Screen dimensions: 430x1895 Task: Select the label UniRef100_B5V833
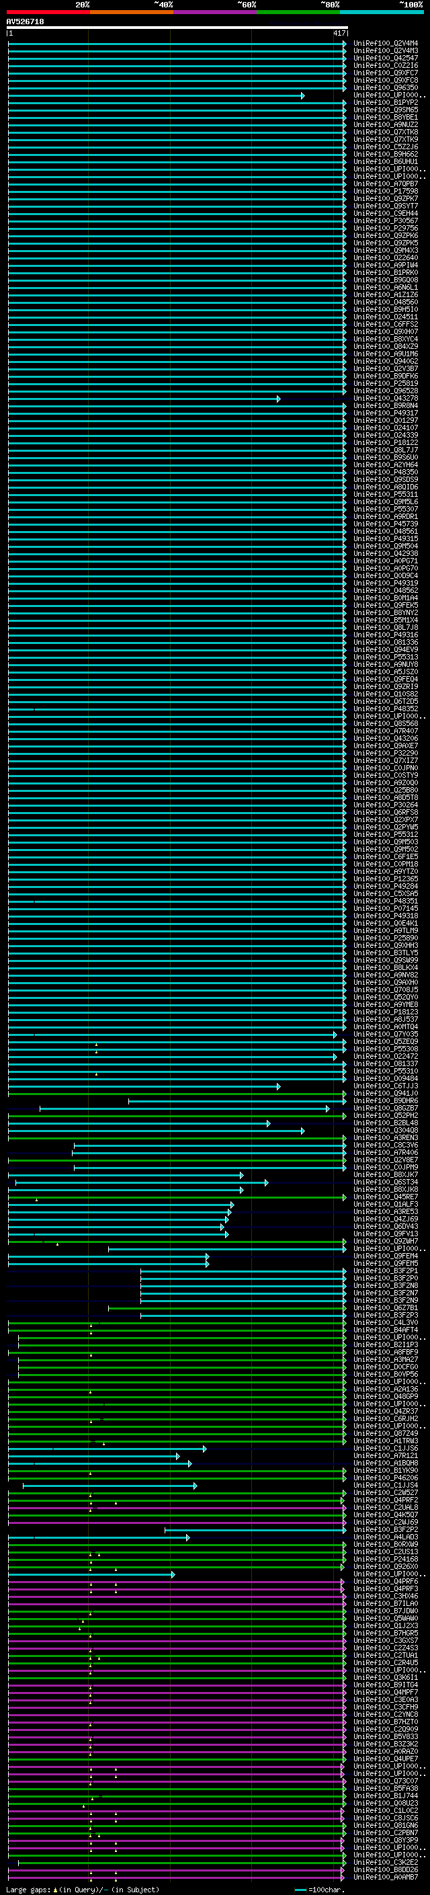[x=385, y=1736]
